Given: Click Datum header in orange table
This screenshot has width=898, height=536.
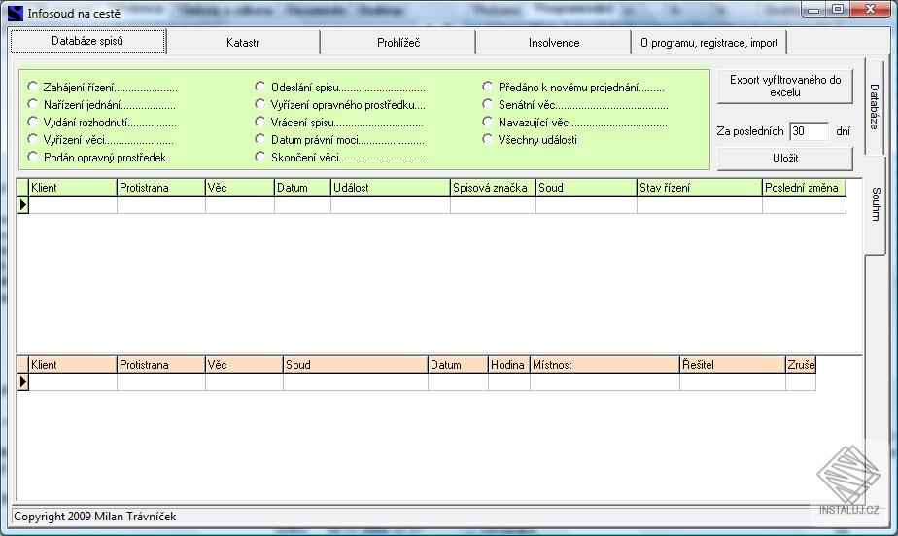Looking at the screenshot, I should point(458,365).
